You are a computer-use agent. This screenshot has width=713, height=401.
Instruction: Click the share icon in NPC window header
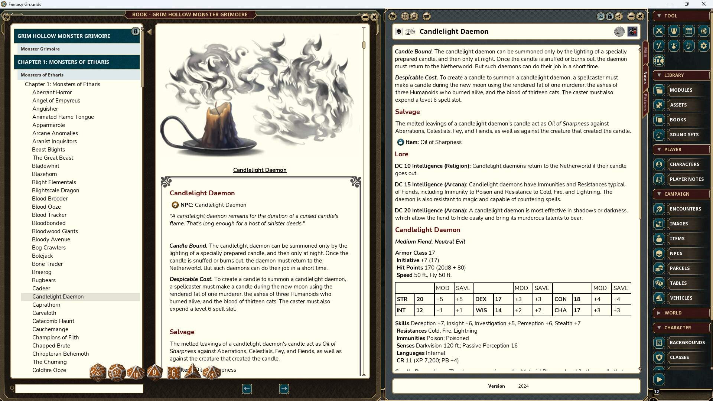click(x=618, y=16)
